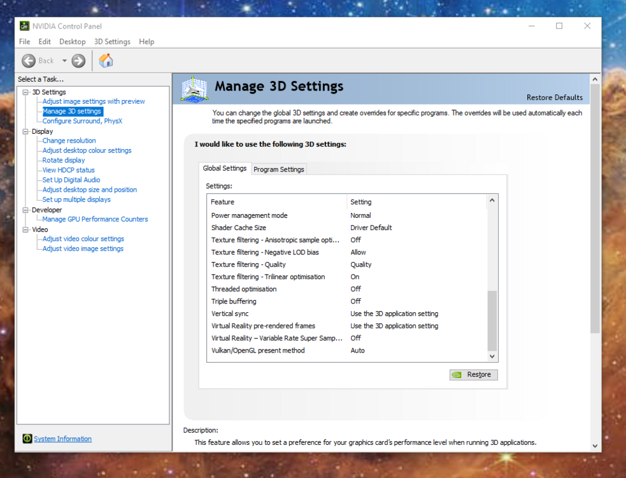Select Trilinear optimisation row

pyautogui.click(x=347, y=277)
